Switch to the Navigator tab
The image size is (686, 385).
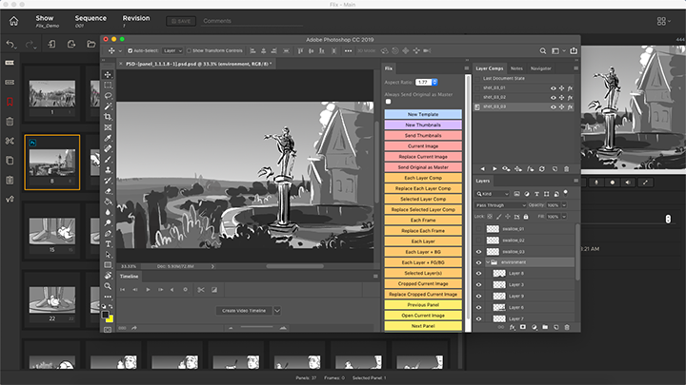[x=540, y=68]
